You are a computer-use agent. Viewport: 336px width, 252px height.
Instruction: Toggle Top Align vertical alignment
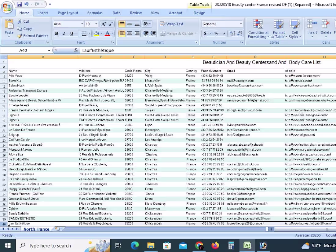pyautogui.click(x=122, y=24)
